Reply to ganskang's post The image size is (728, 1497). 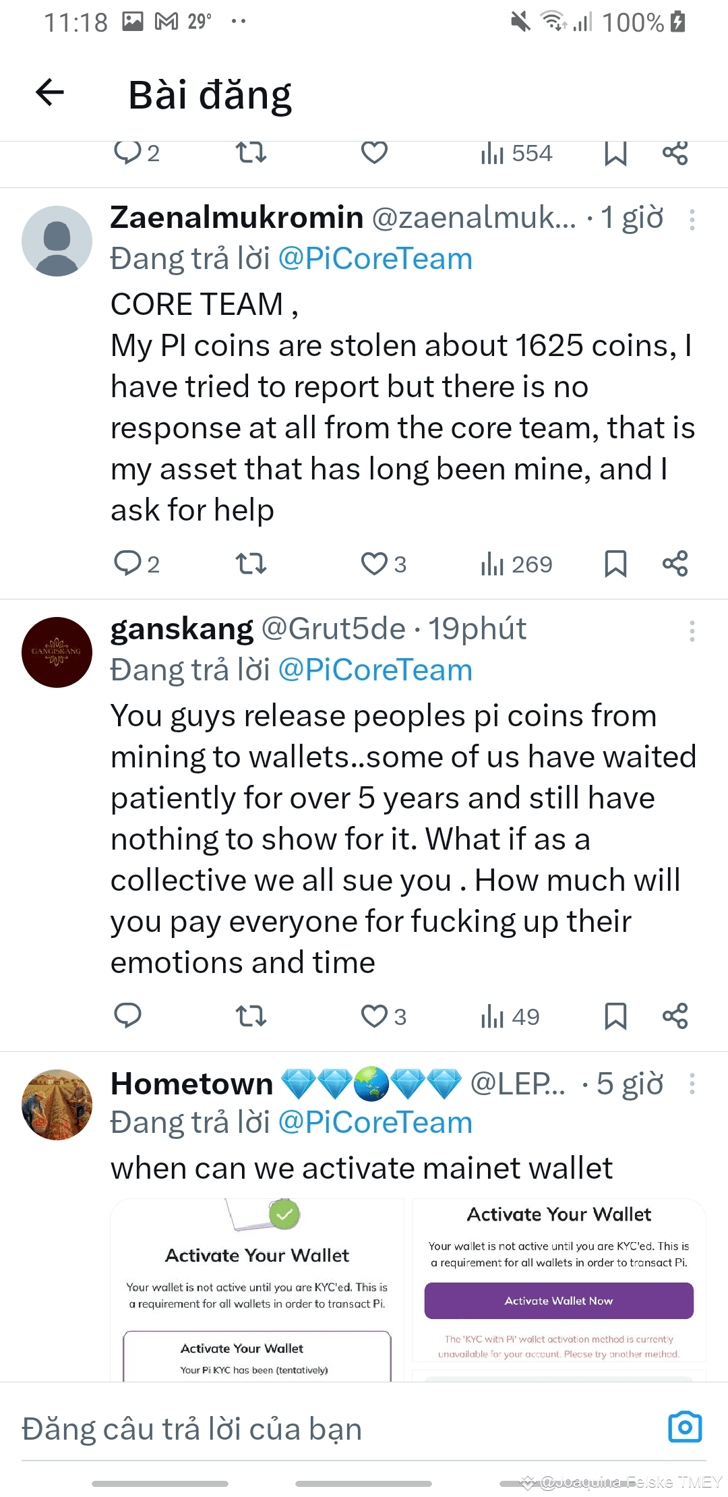[x=127, y=1016]
